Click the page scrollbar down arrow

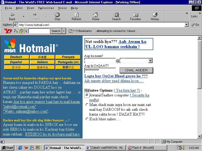(x=199, y=136)
